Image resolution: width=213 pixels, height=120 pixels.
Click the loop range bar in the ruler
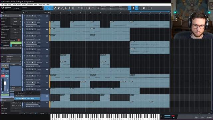(x=150, y=12)
